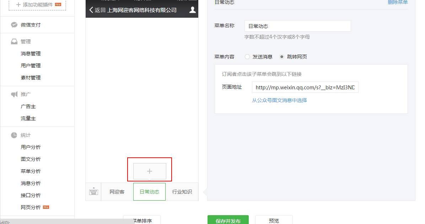Click the 保存并发布 button
Screen dimensions: 425x224
coord(228,220)
